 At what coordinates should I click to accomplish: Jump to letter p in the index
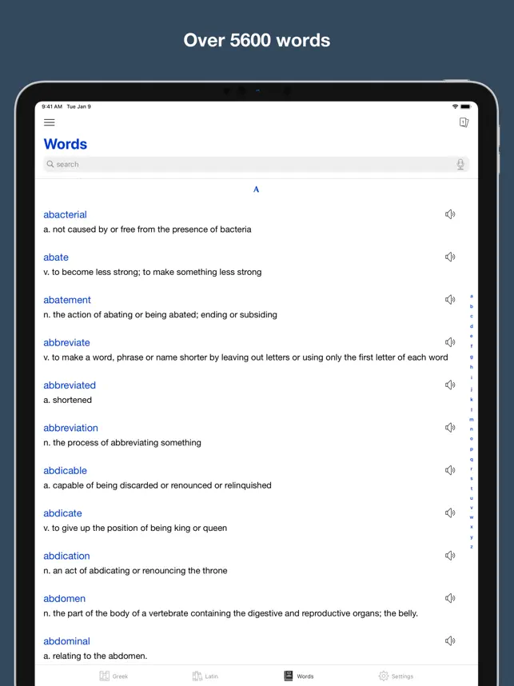pos(471,449)
